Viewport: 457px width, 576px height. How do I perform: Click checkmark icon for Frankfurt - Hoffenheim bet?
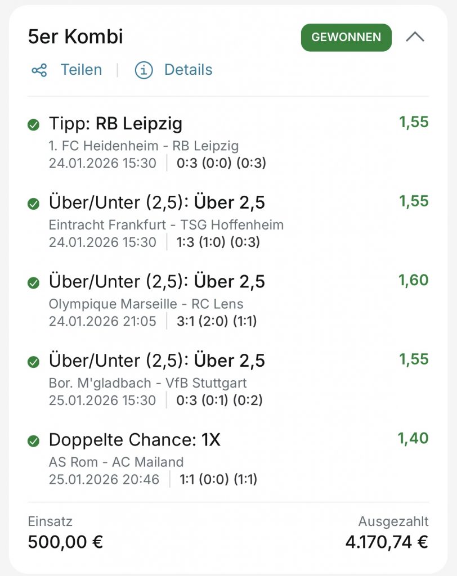(33, 204)
